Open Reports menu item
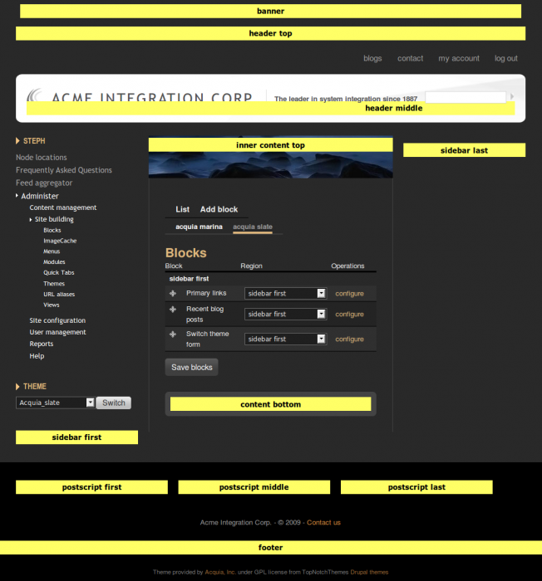This screenshot has width=542, height=581. click(x=42, y=344)
